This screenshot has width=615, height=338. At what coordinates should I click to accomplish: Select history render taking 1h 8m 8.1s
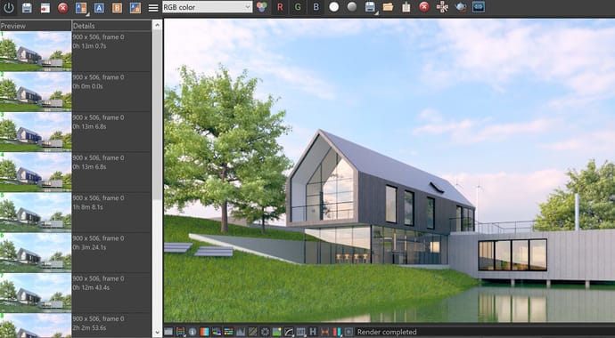[76, 213]
